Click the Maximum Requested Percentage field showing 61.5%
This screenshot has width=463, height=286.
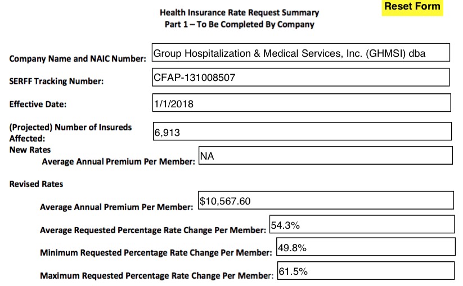click(366, 270)
